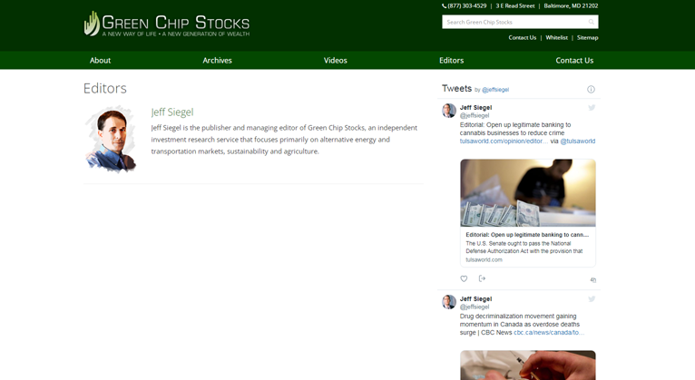
Task: Click the 3 E Read Street address text
Action: click(515, 5)
